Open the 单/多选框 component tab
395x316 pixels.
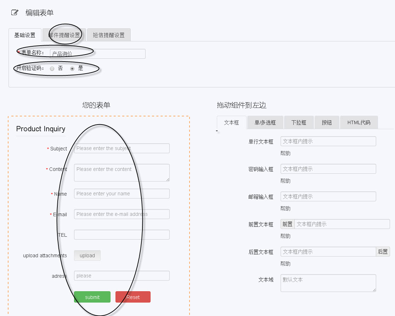click(265, 122)
